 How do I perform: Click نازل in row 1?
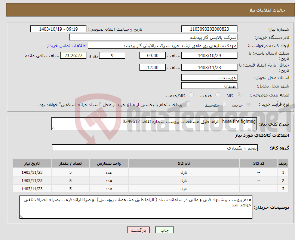click(x=184, y=172)
